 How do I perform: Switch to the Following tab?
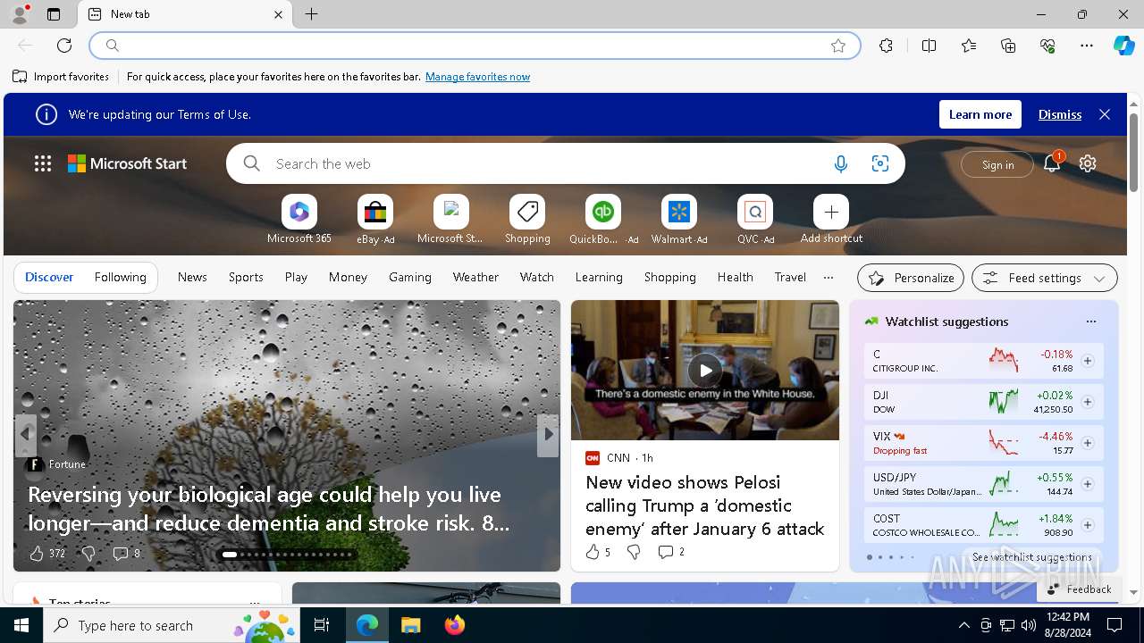(120, 277)
